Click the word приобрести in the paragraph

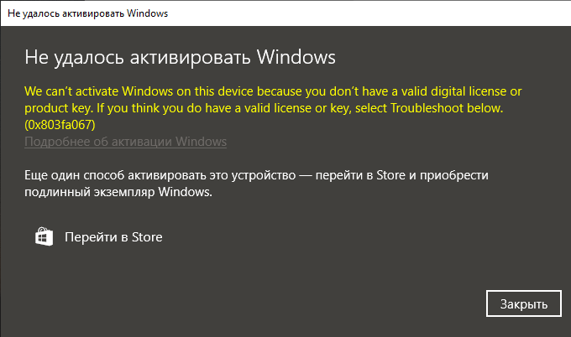(454, 175)
